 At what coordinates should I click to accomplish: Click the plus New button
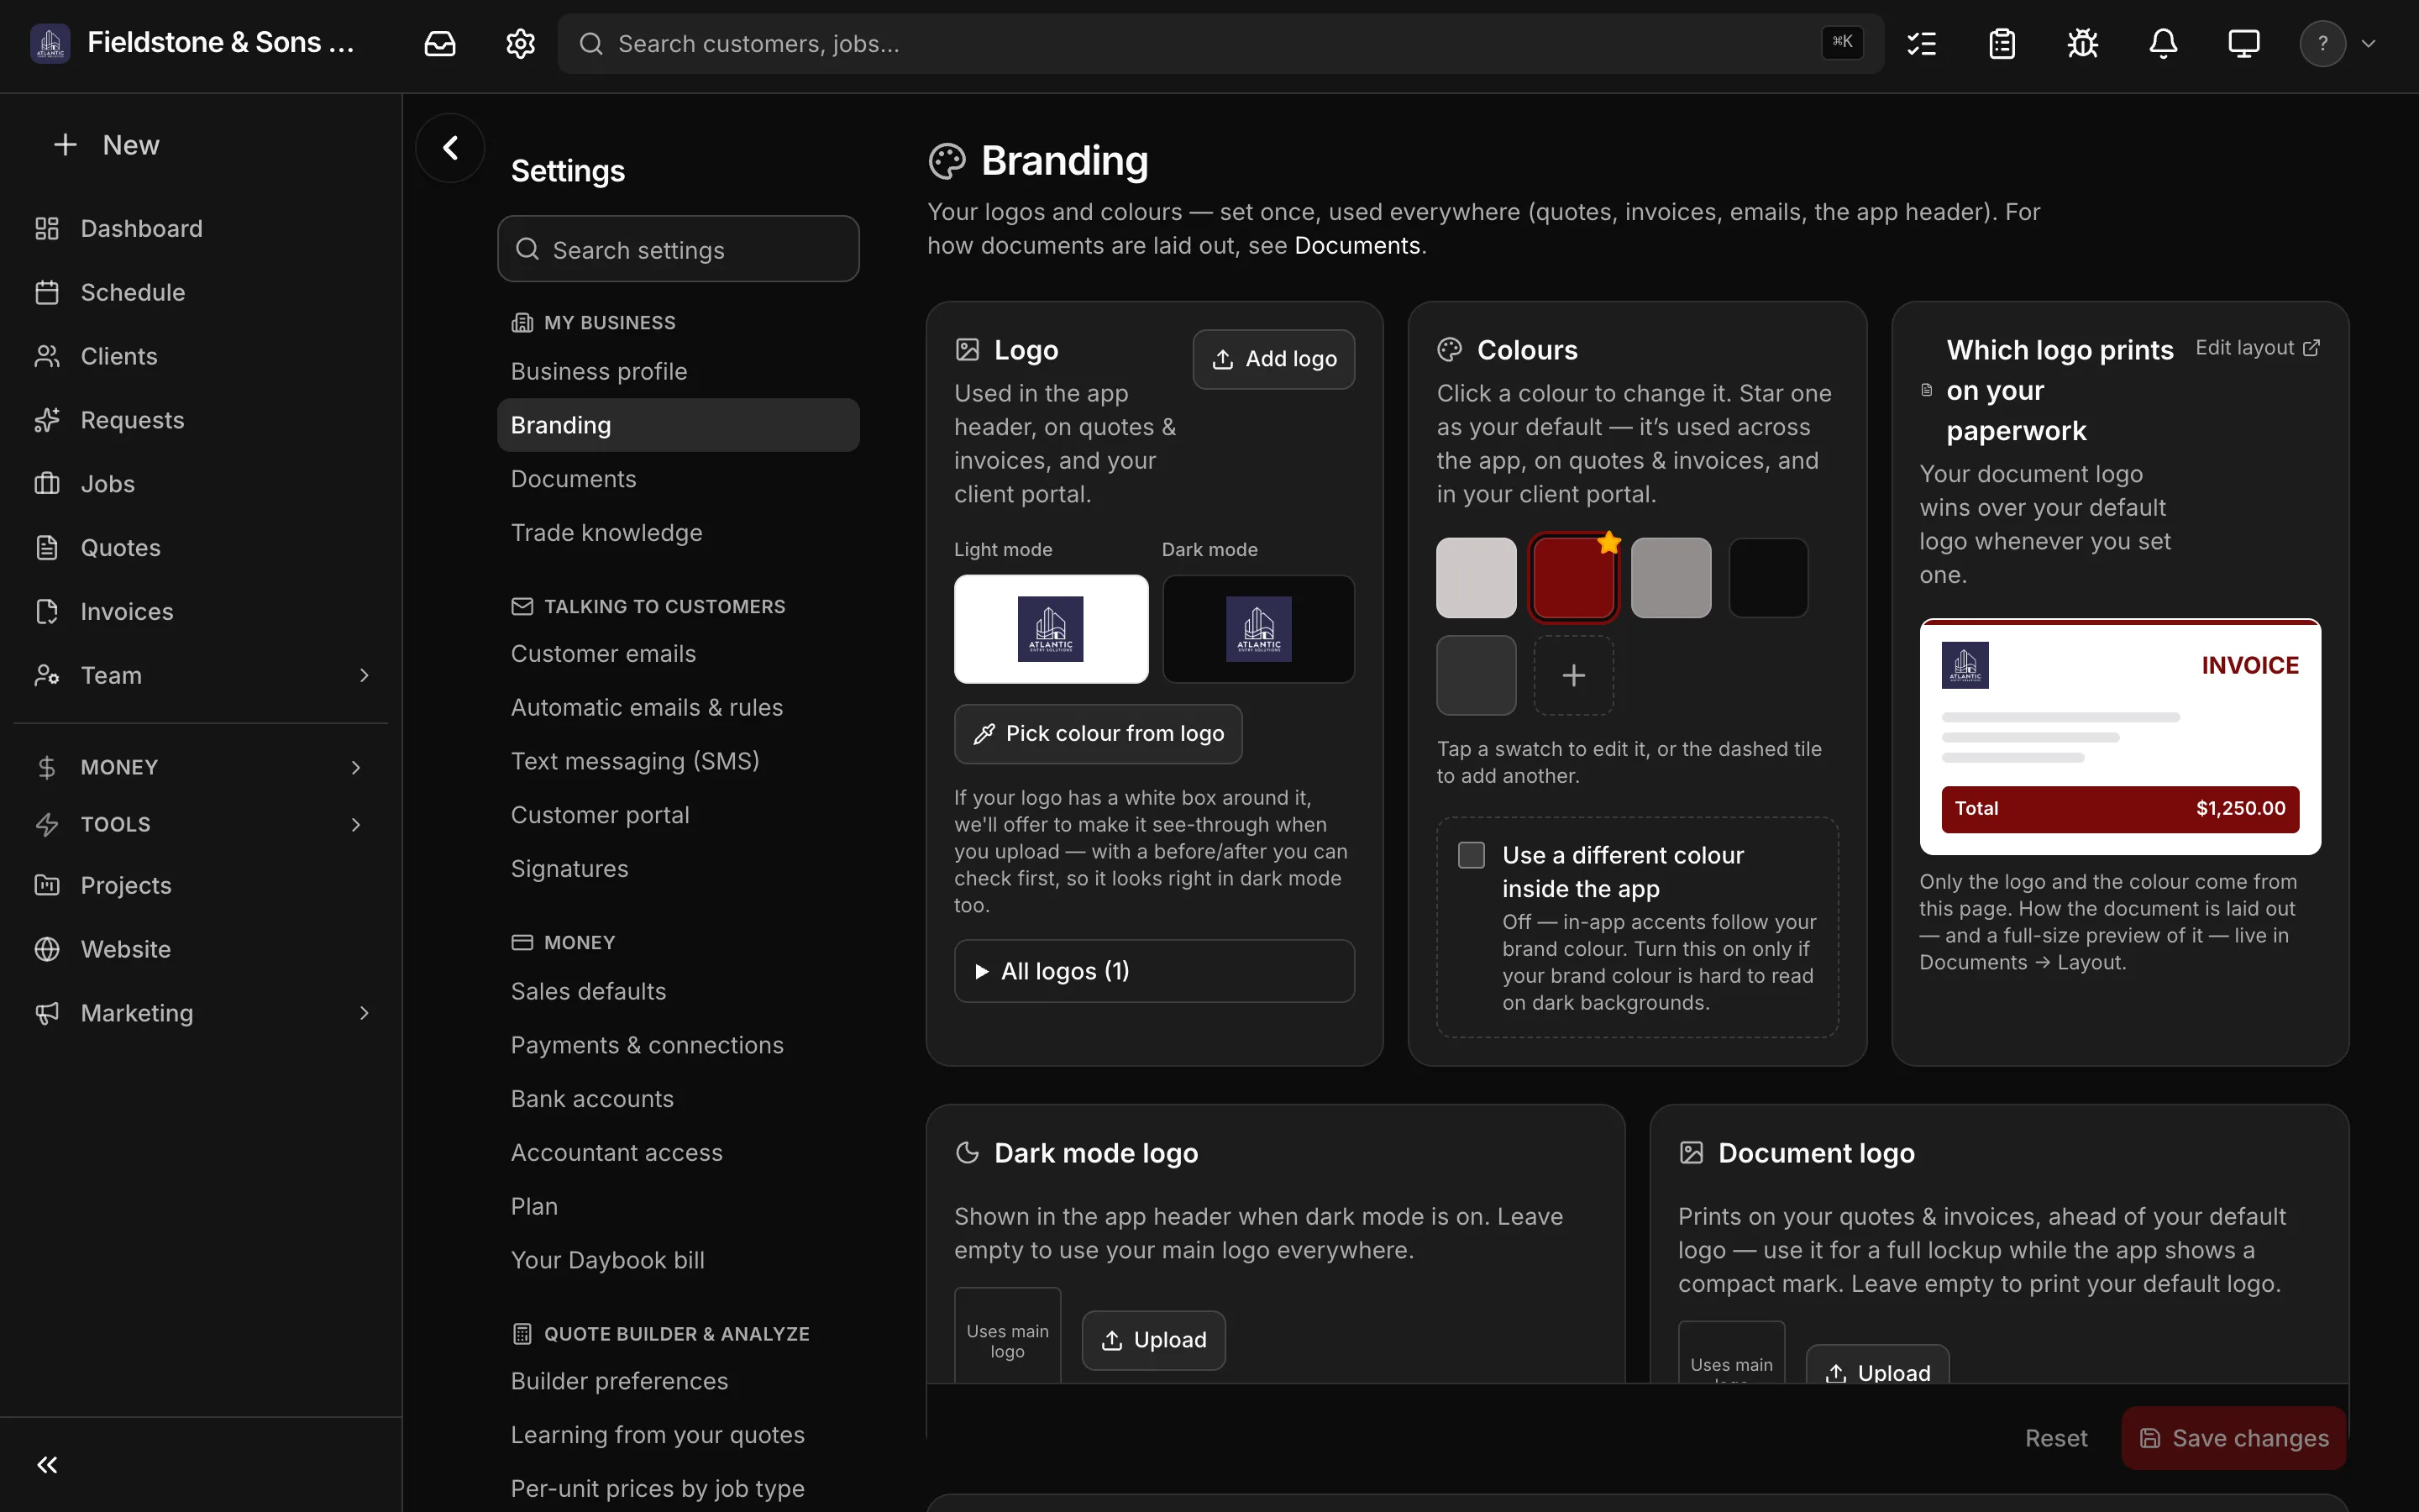(x=107, y=145)
